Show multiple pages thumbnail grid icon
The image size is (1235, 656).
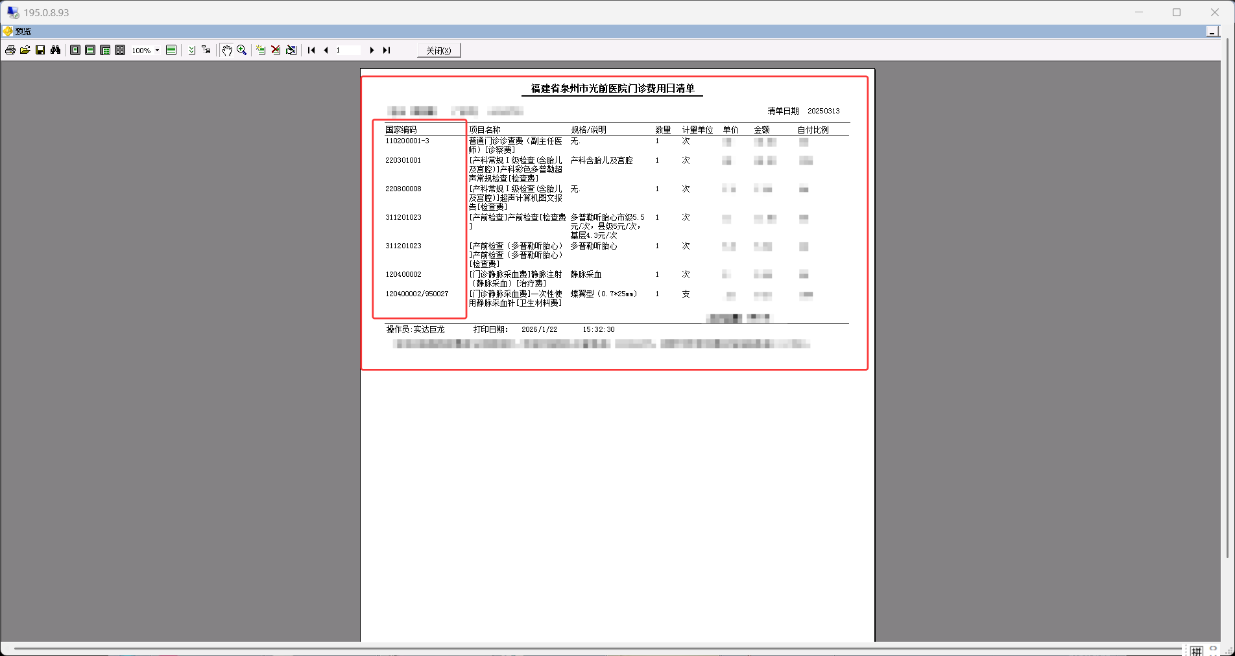click(120, 50)
